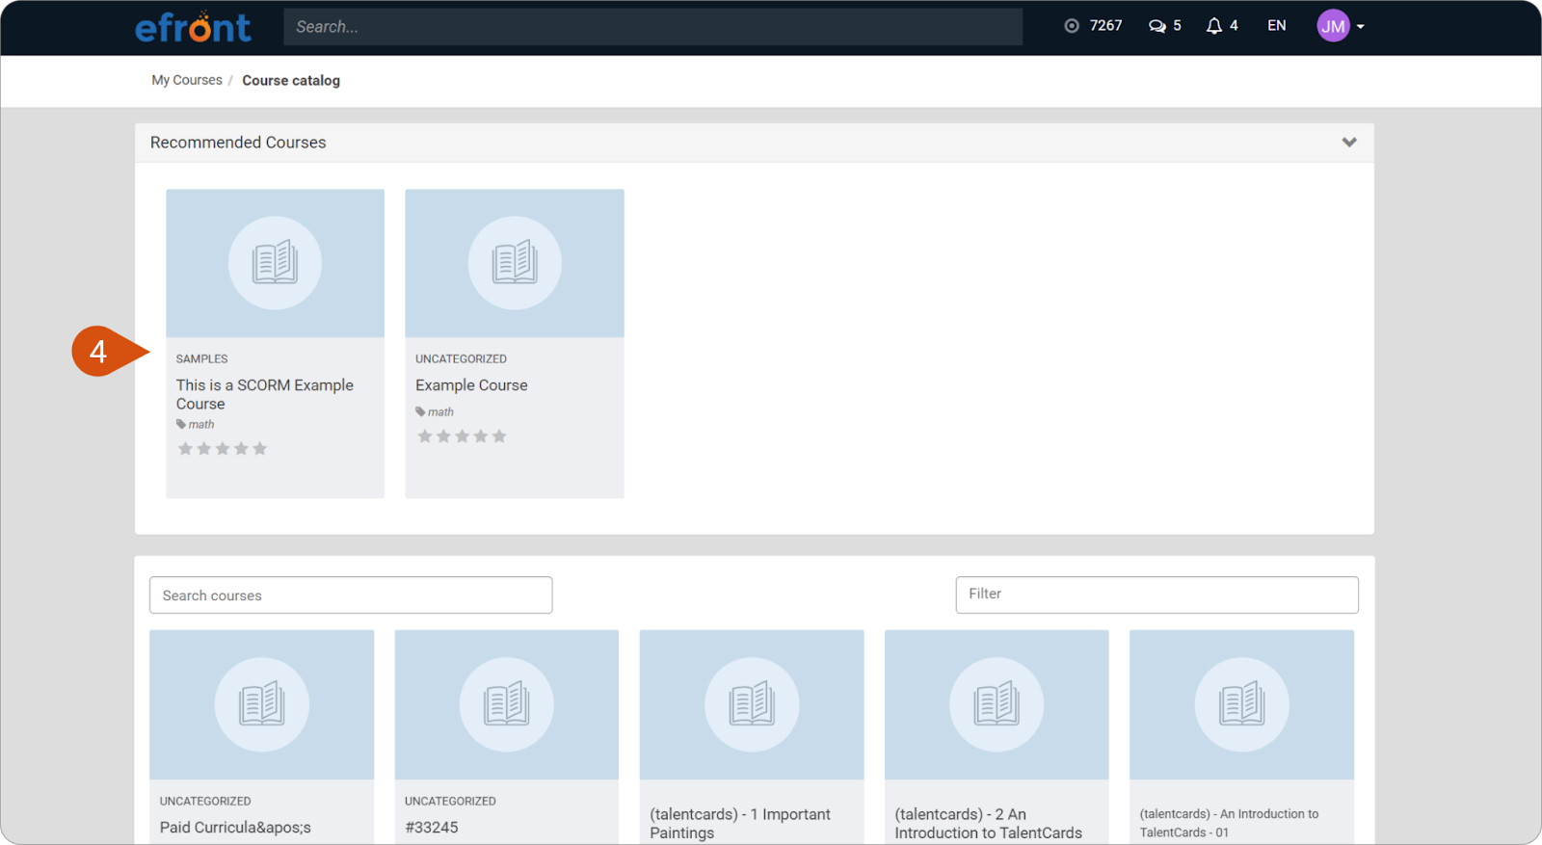Image resolution: width=1542 pixels, height=845 pixels.
Task: Go to My Courses breadcrumb
Action: (187, 80)
